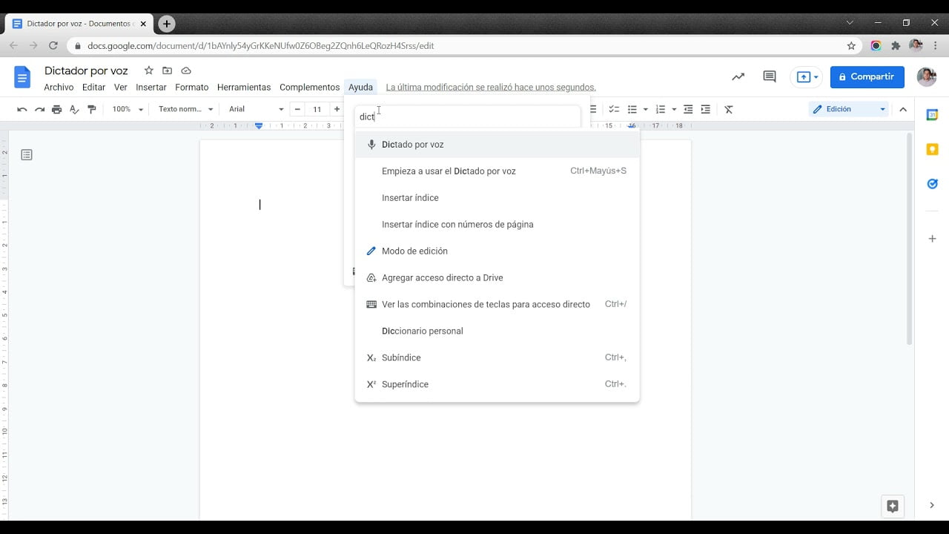Open the Ver menu
Image resolution: width=949 pixels, height=534 pixels.
(x=121, y=88)
